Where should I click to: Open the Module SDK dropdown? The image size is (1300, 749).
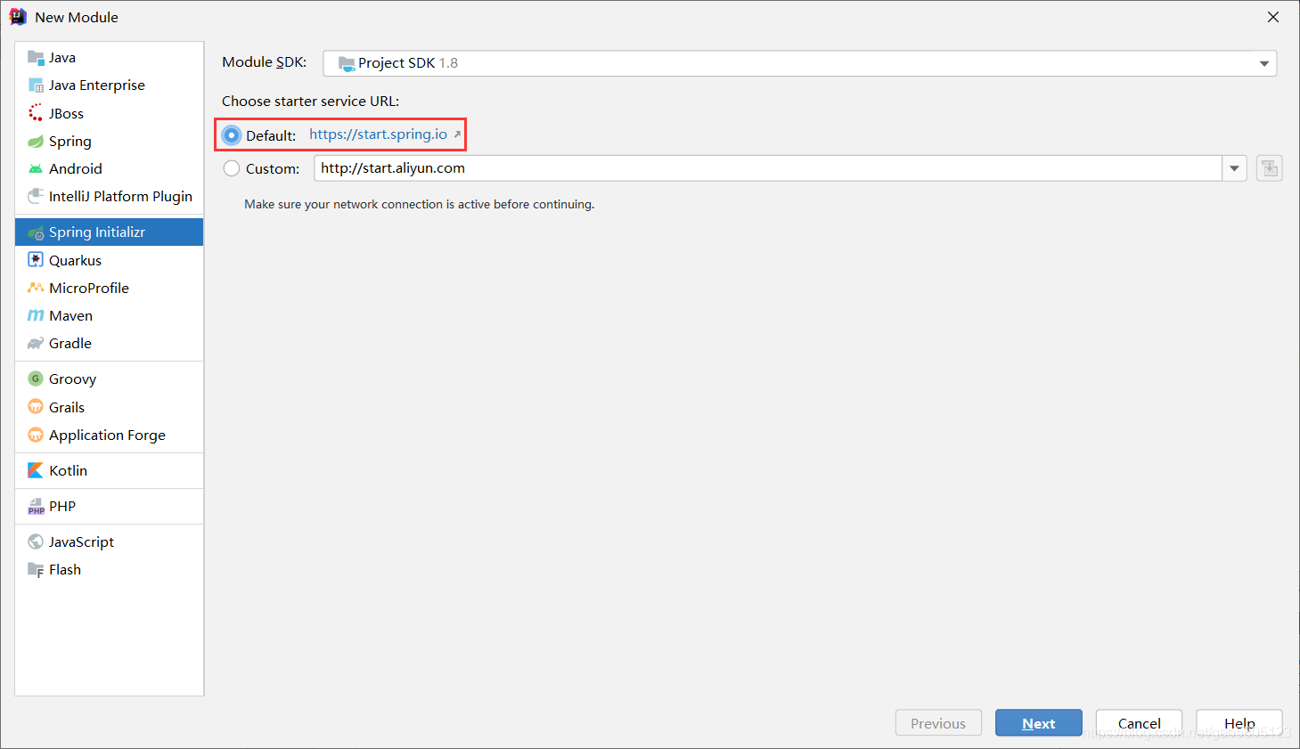tap(1263, 63)
